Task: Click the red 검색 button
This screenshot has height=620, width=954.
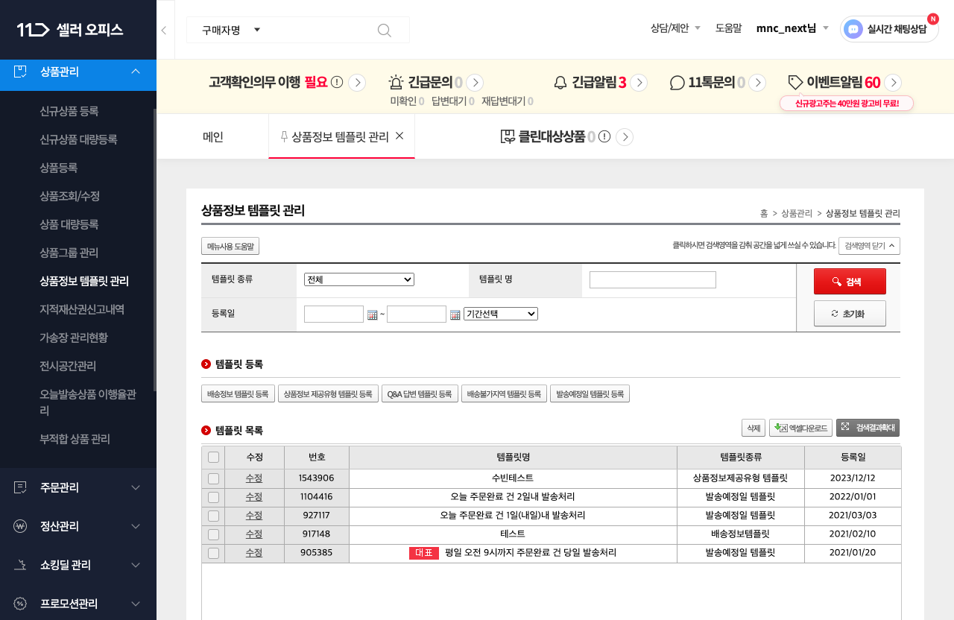Action: pos(850,282)
